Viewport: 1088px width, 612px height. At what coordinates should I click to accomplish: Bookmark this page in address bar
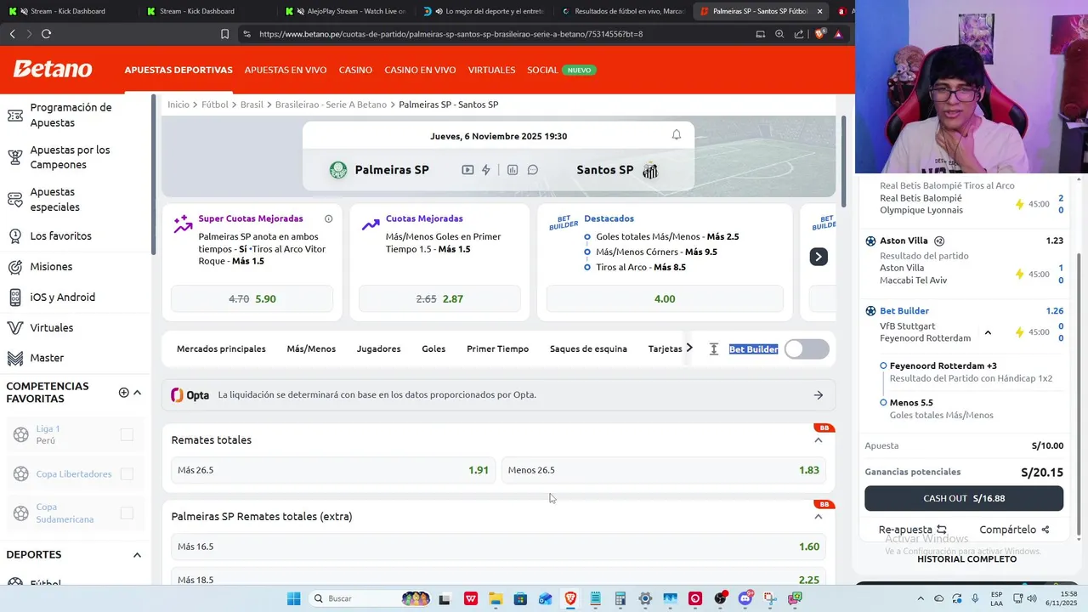[x=224, y=34]
